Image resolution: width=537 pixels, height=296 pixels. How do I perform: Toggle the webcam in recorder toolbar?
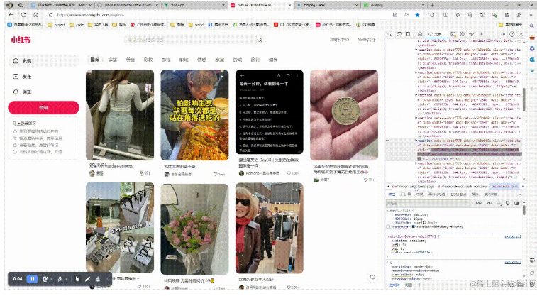(45, 279)
